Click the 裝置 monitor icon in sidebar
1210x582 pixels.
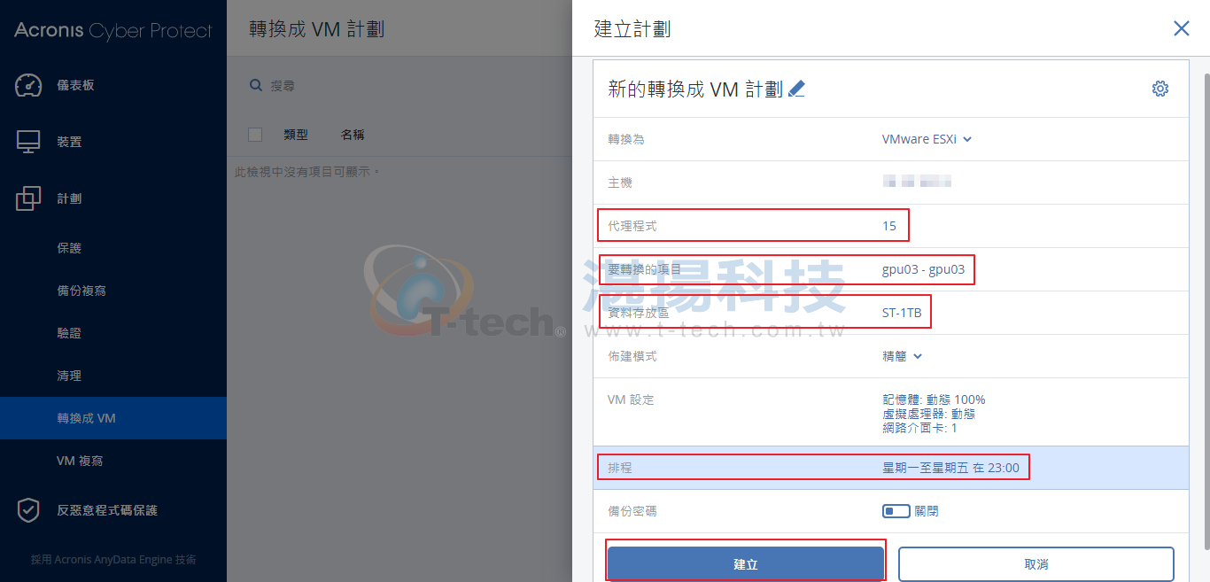coord(28,142)
